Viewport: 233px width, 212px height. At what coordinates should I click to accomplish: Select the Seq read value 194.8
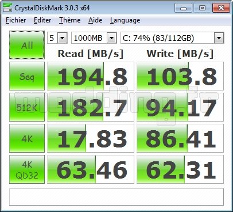point(91,76)
